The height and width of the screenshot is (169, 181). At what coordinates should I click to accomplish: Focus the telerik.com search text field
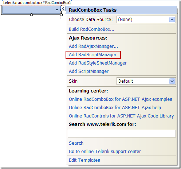(x=122, y=134)
